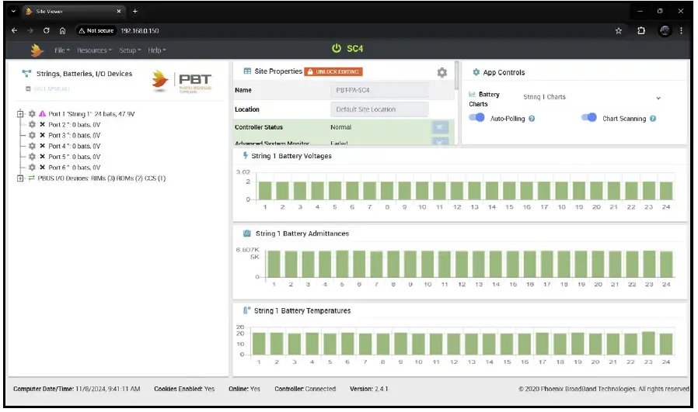Click the Unlock Editing button

click(333, 71)
